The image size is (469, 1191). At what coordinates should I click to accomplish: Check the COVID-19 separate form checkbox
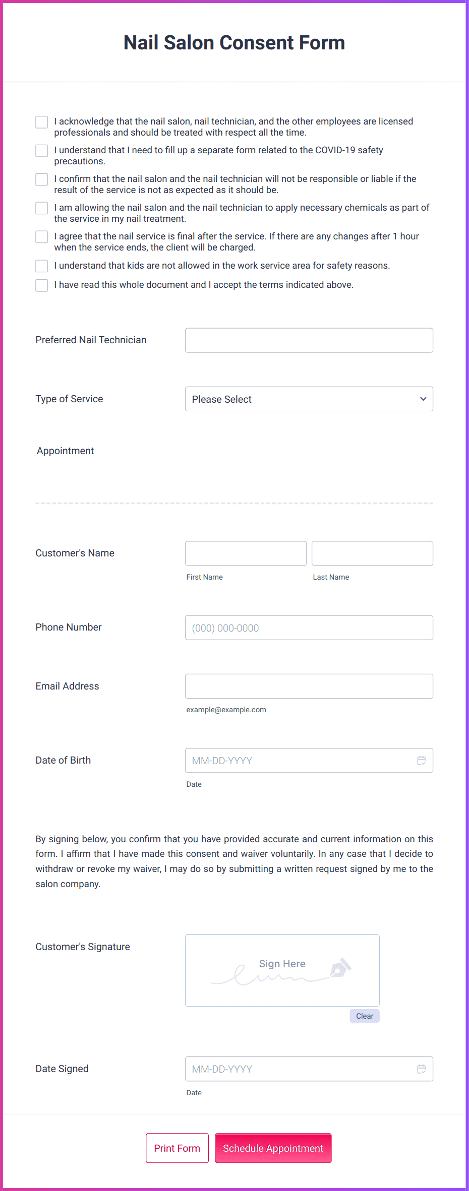(41, 151)
